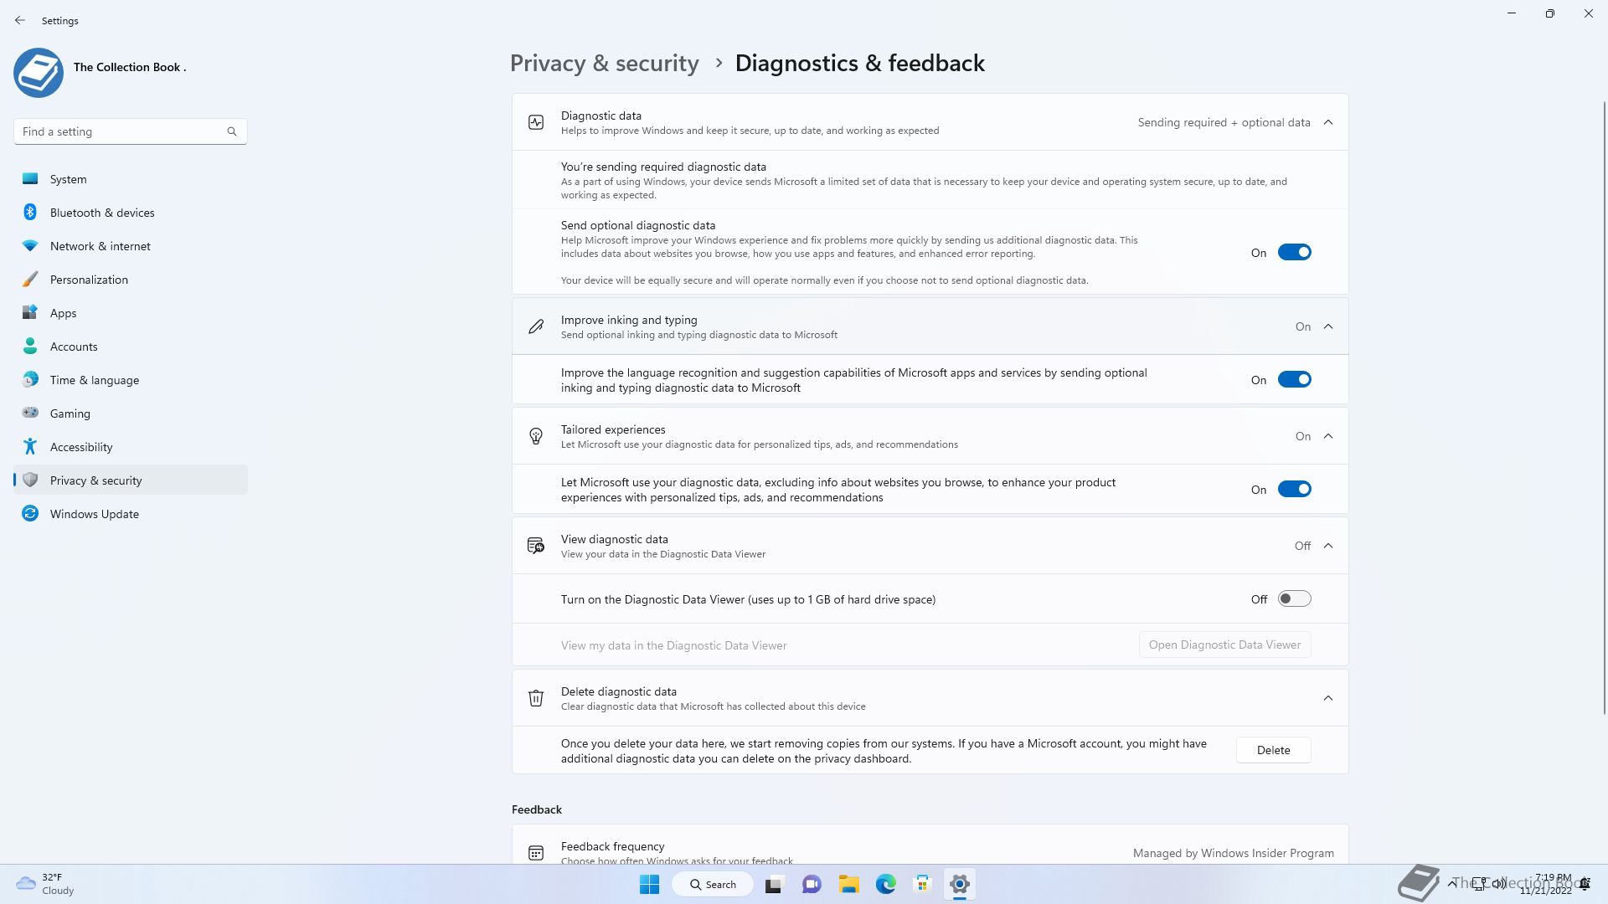Viewport: 1608px width, 904px height.
Task: Open File Explorer from the taskbar
Action: (849, 884)
